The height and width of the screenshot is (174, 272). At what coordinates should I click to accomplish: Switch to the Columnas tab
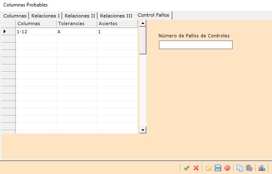click(x=15, y=16)
